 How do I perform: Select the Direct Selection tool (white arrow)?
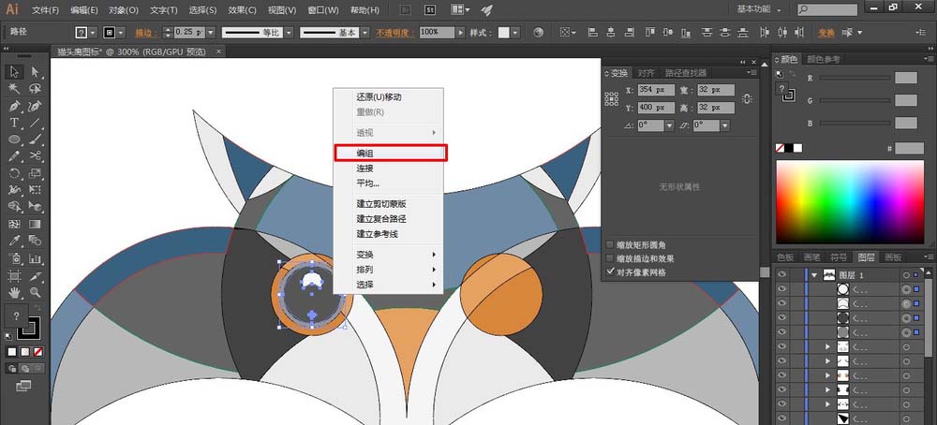point(36,72)
